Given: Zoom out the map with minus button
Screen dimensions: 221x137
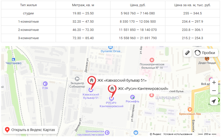Looking at the screenshot, I should click(214, 91).
